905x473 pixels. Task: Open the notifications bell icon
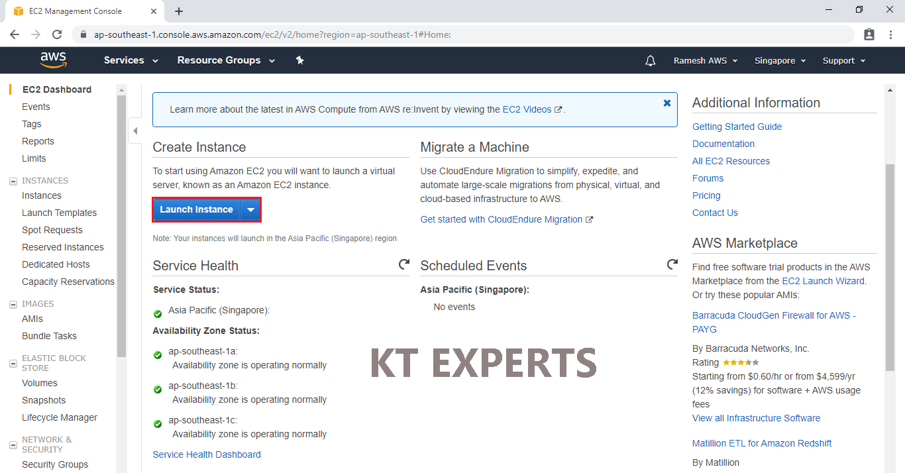point(651,61)
